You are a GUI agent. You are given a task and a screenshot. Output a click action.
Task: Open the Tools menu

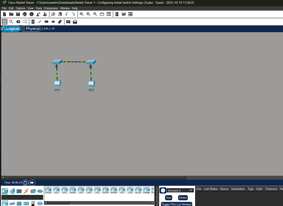[x=39, y=8]
